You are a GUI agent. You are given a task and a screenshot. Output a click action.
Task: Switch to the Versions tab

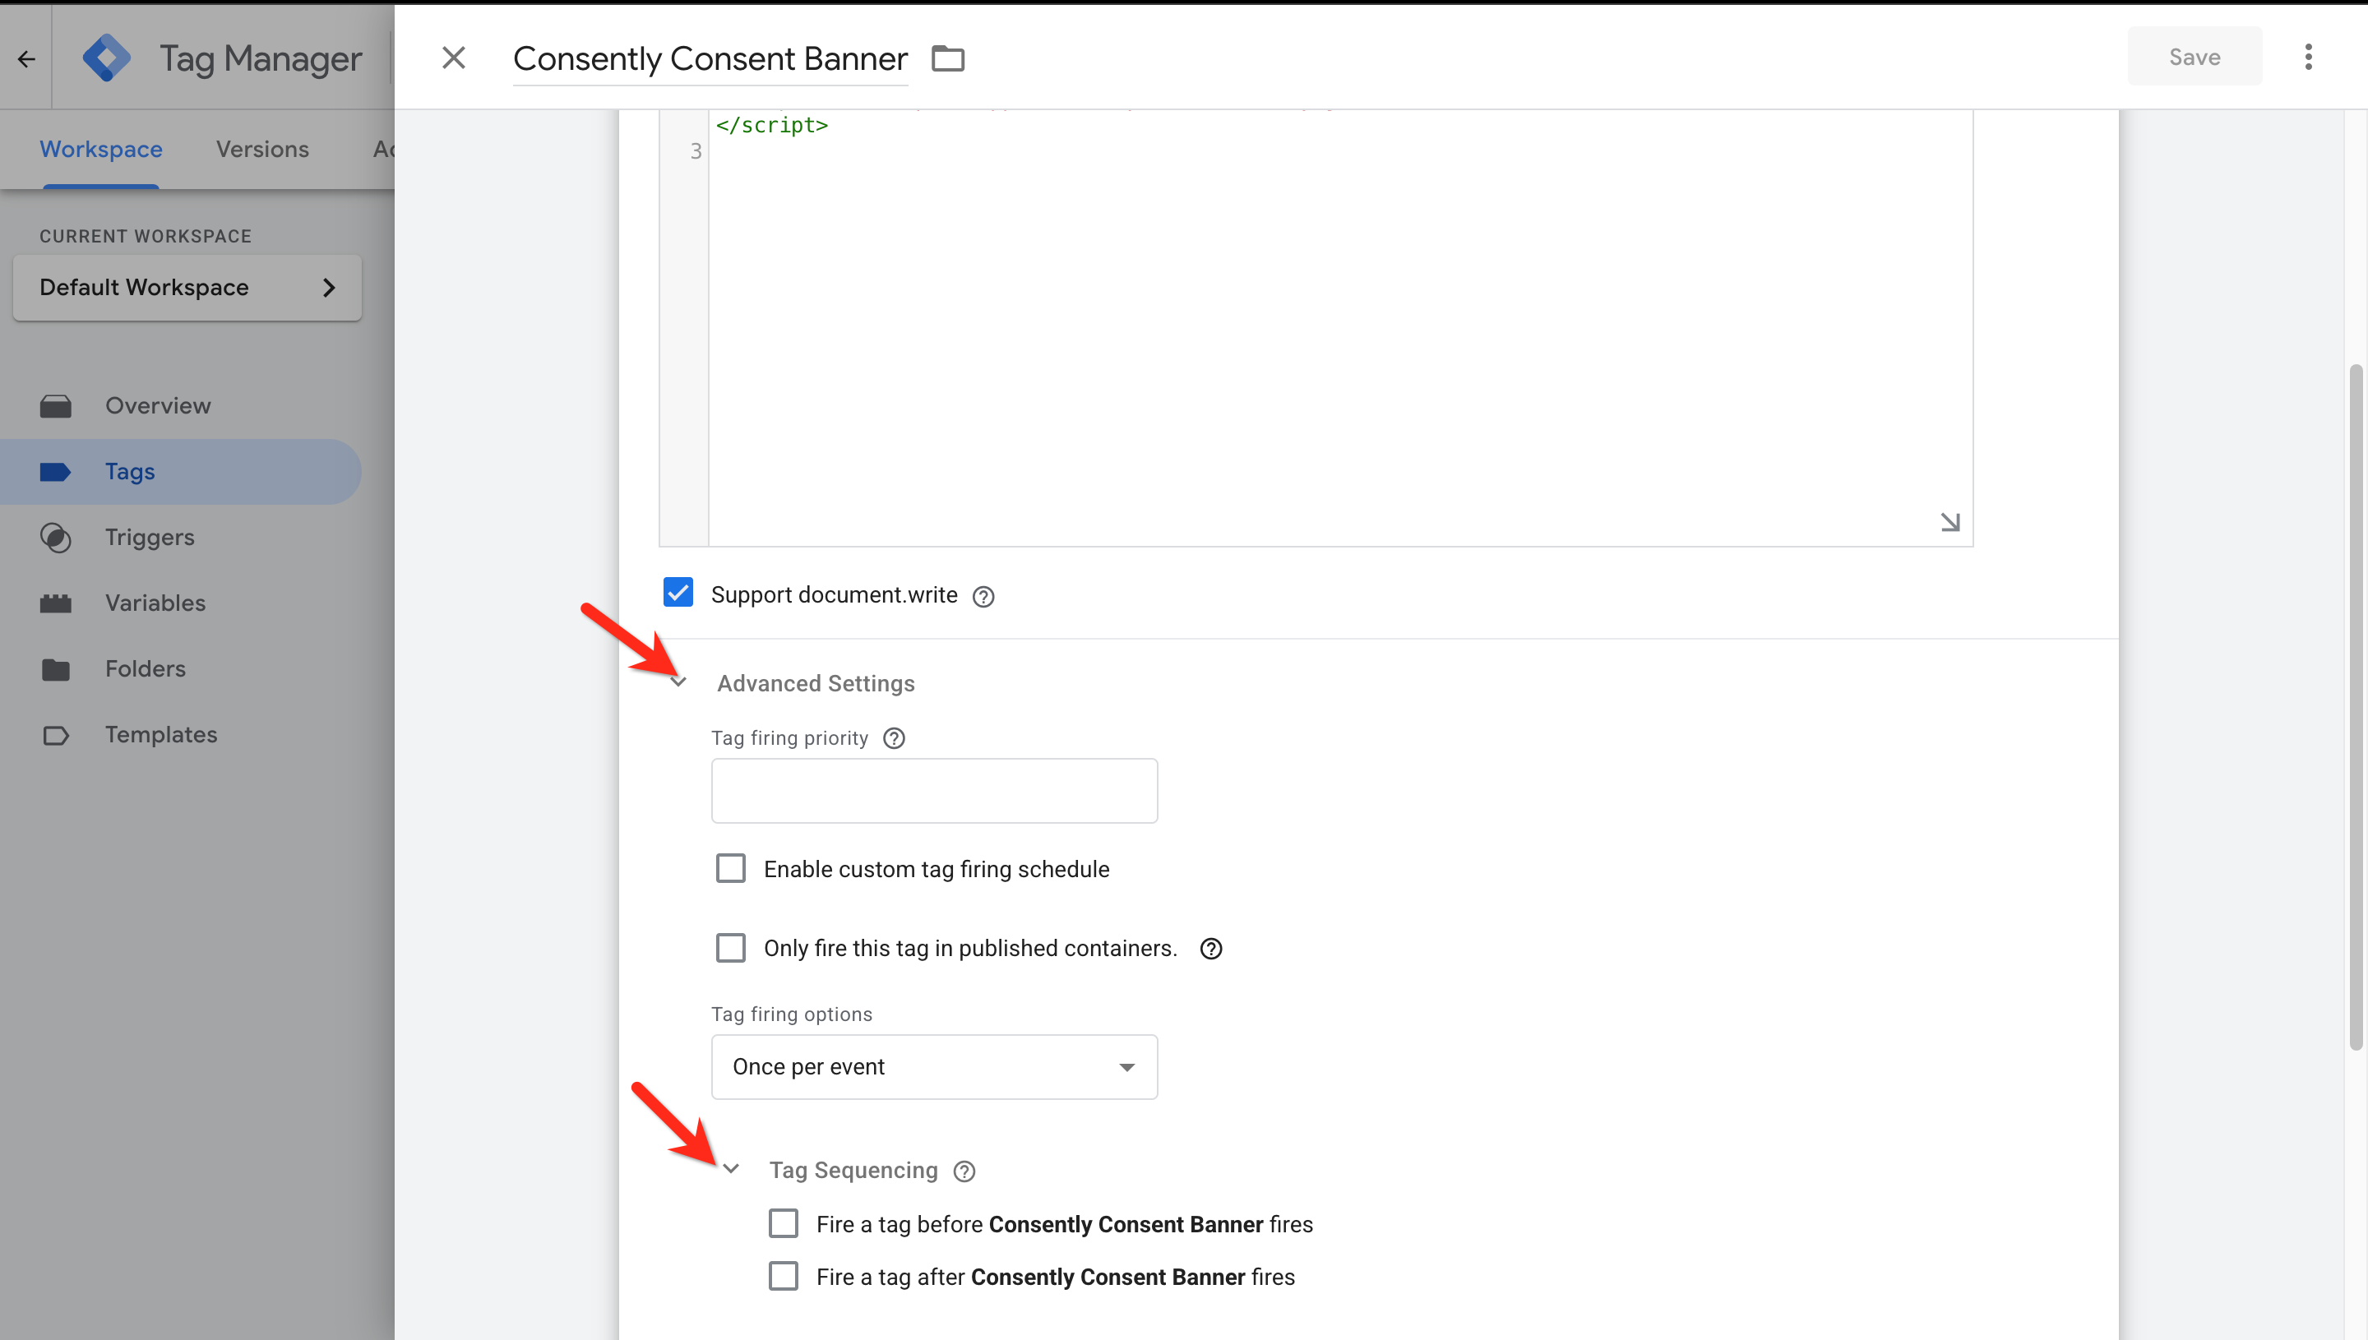tap(262, 149)
